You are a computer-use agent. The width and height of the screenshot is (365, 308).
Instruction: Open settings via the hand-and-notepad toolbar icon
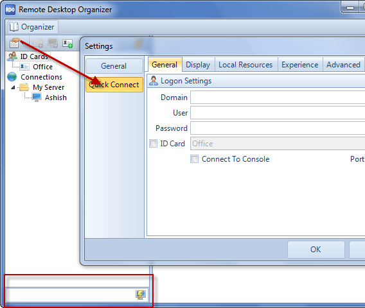(x=14, y=43)
